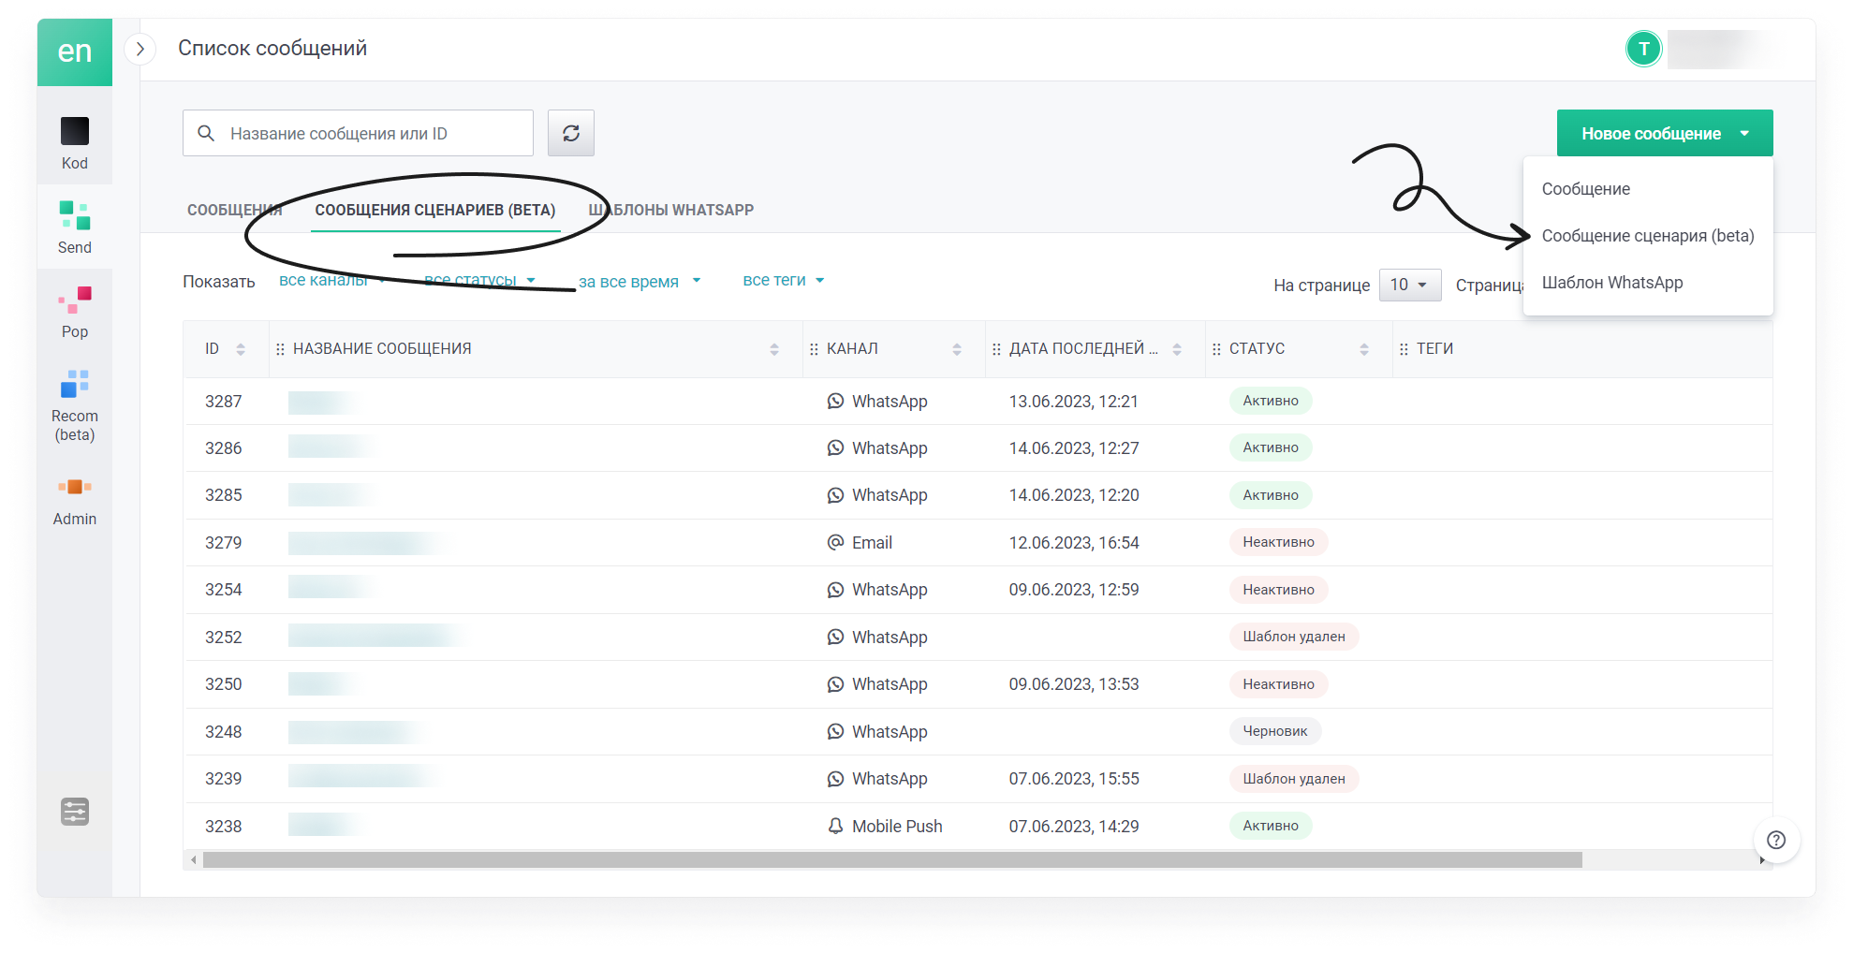Click the magnifier search icon
The image size is (1853, 953).
(206, 133)
